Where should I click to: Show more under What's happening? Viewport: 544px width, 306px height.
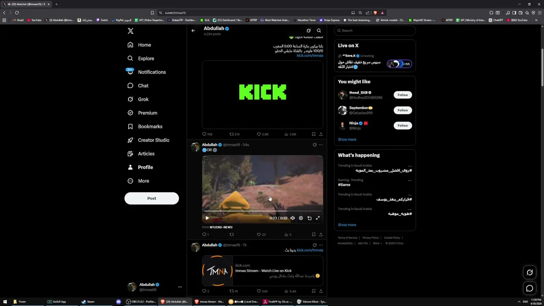[x=347, y=225]
